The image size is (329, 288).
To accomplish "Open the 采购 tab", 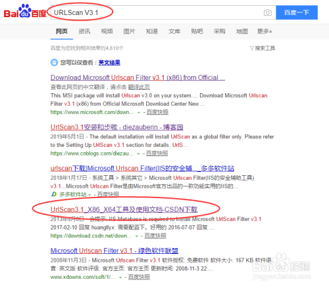I will click(x=220, y=31).
